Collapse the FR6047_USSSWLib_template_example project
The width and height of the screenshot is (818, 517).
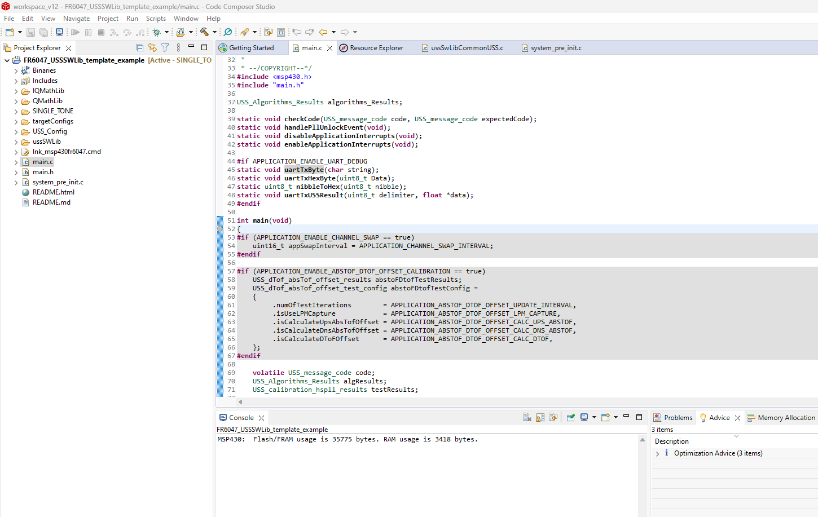tap(7, 60)
